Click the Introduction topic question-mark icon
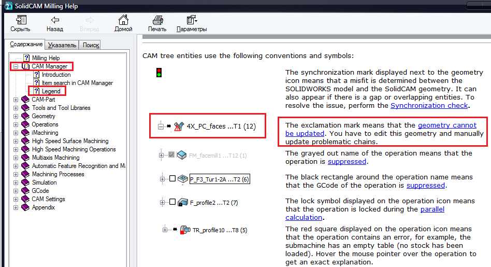The image size is (491, 267). pos(37,75)
